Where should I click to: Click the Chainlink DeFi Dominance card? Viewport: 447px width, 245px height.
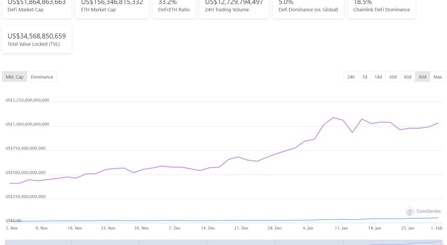(x=381, y=7)
